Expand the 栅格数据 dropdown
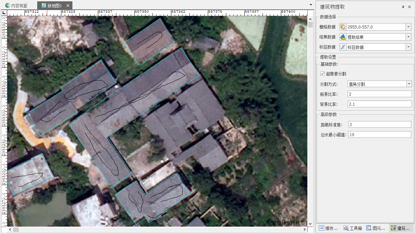 click(x=408, y=27)
